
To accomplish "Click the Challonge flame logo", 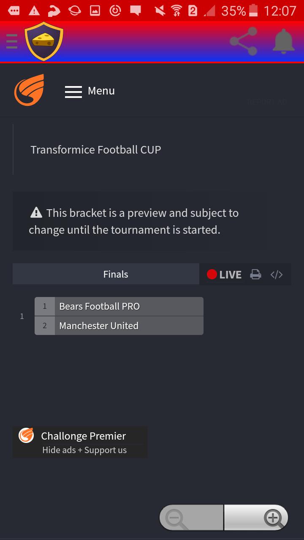I will [28, 89].
